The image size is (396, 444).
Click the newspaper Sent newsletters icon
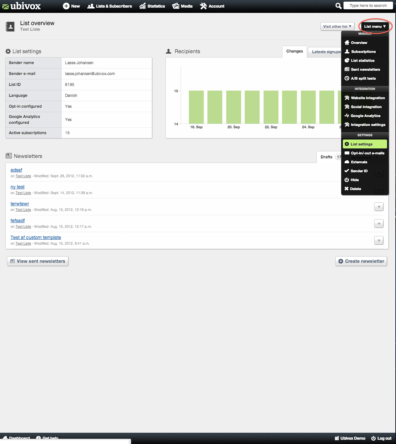347,69
